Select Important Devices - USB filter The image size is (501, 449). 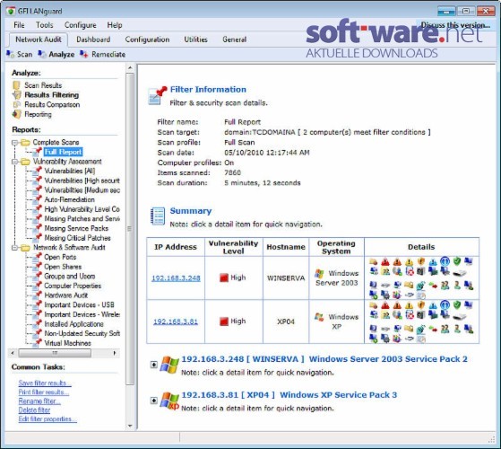[79, 305]
